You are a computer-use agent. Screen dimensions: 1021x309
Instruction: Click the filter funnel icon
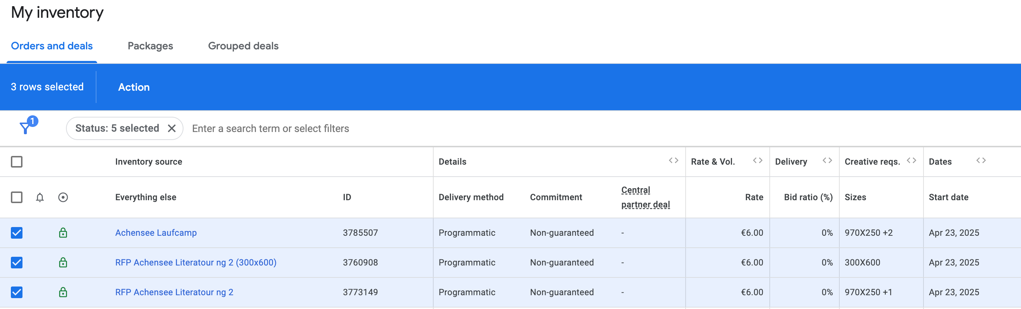pos(25,128)
